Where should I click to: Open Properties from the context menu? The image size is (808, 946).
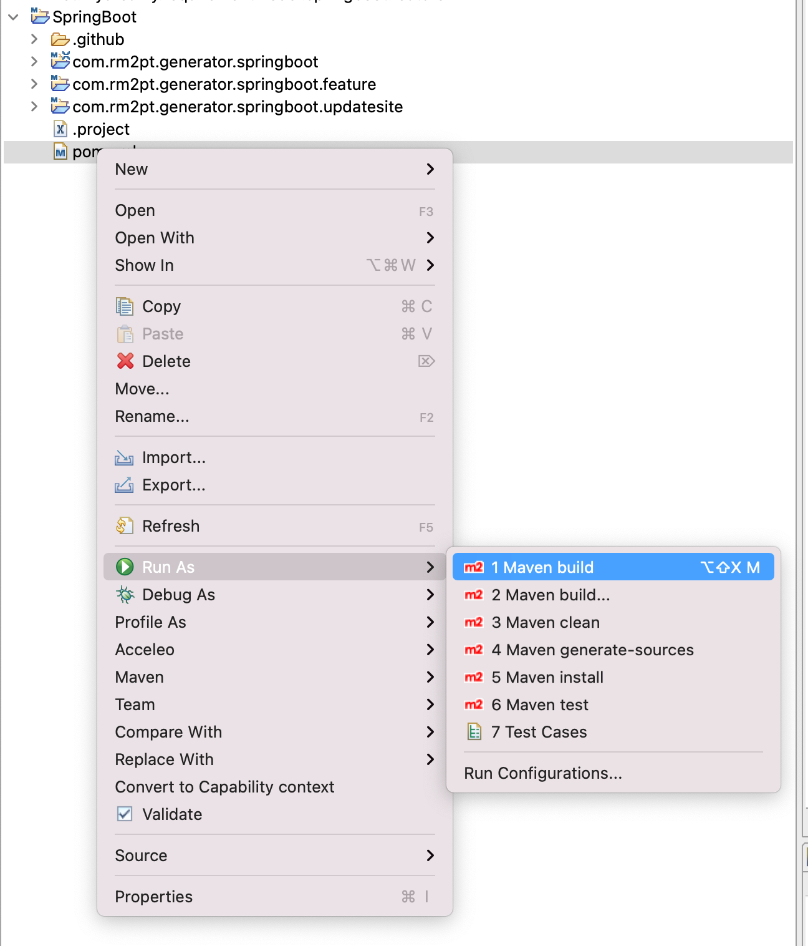(x=275, y=897)
